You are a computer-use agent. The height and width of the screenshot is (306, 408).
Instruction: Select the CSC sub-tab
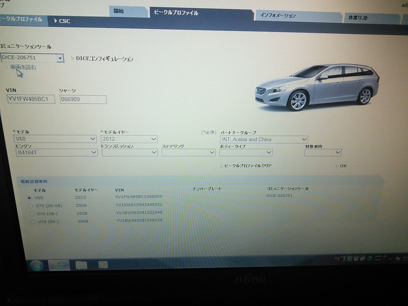pyautogui.click(x=62, y=21)
